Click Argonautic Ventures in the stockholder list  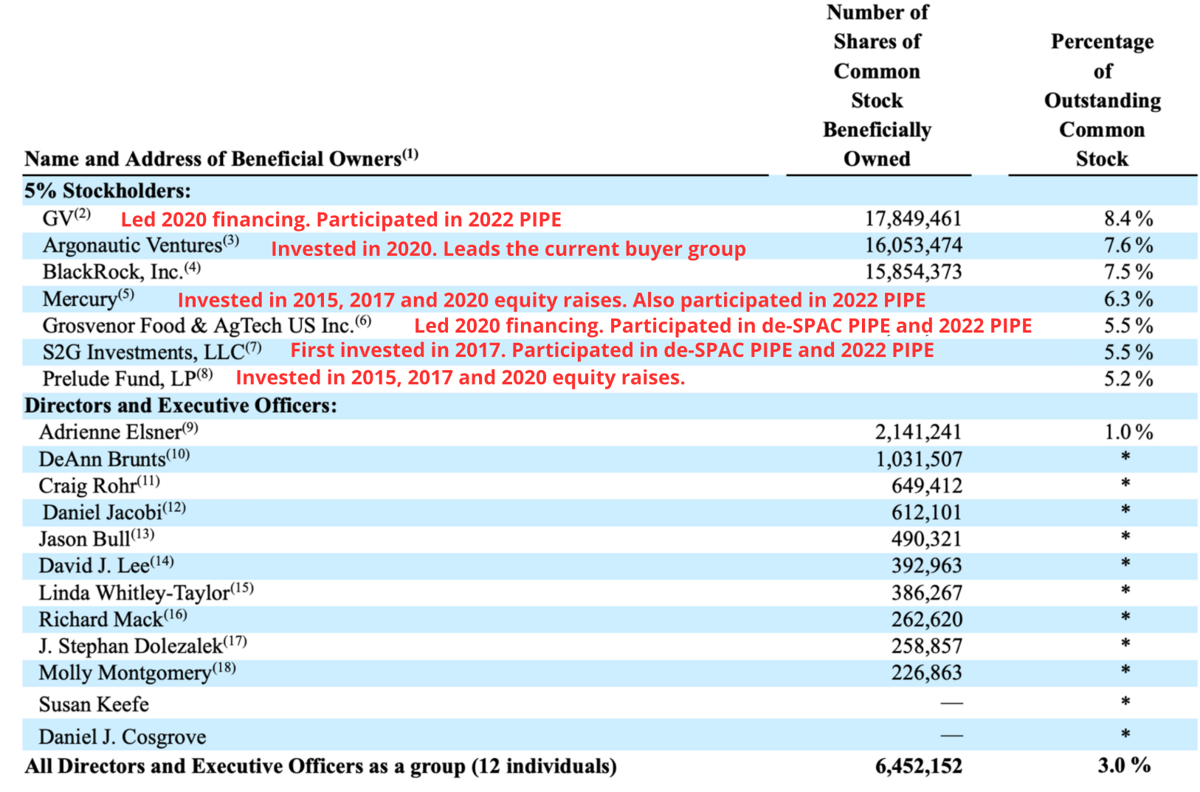tap(132, 246)
